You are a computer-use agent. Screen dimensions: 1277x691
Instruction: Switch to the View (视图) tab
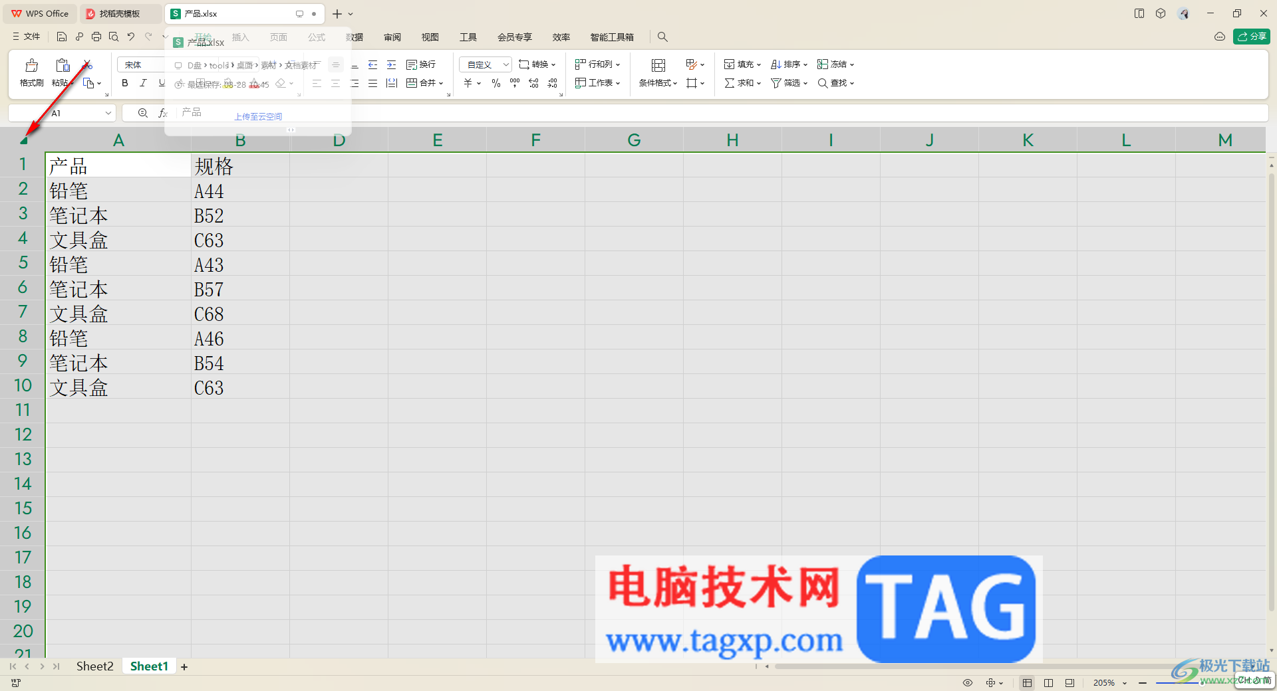430,37
